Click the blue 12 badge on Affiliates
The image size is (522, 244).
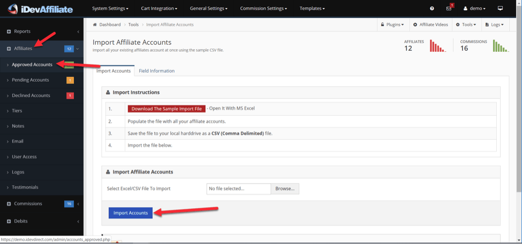(x=69, y=49)
